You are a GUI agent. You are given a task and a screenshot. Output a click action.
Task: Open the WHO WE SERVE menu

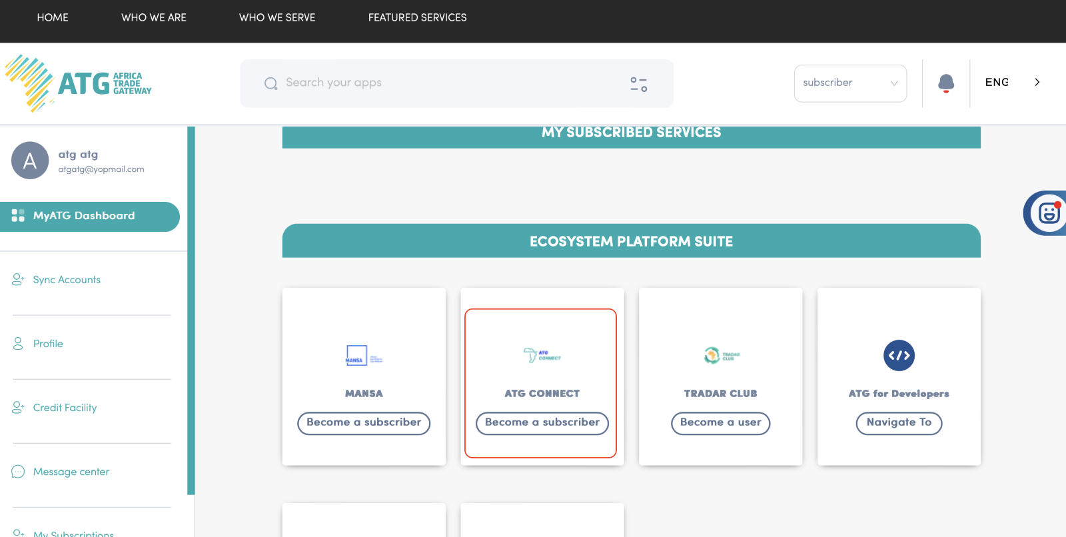277,17
